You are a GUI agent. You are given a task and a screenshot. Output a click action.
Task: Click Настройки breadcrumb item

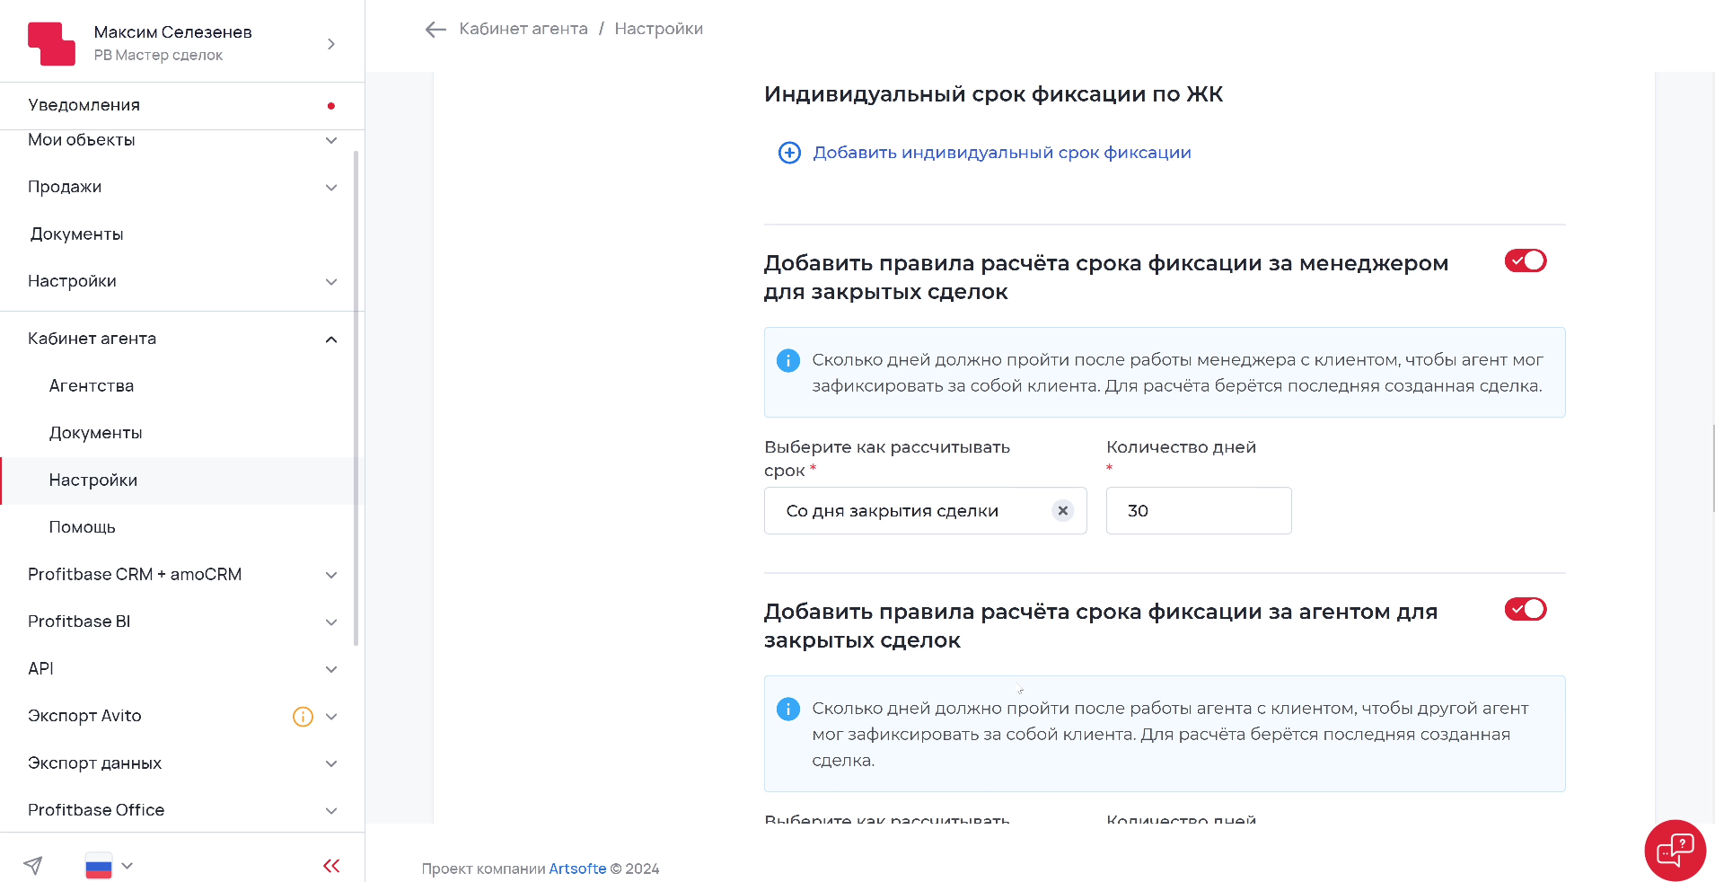pos(659,29)
